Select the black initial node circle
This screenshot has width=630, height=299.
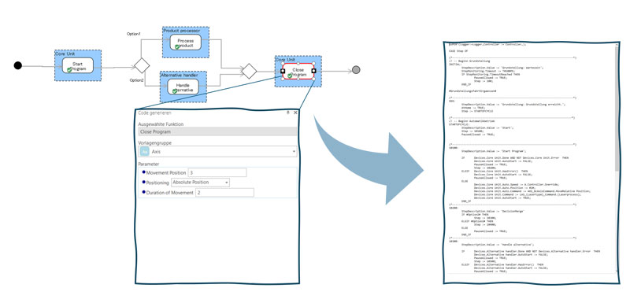(x=17, y=65)
